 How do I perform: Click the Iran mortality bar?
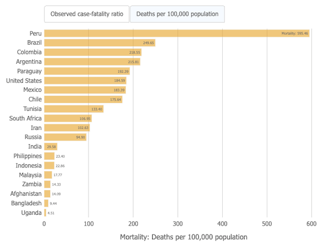[67, 128]
